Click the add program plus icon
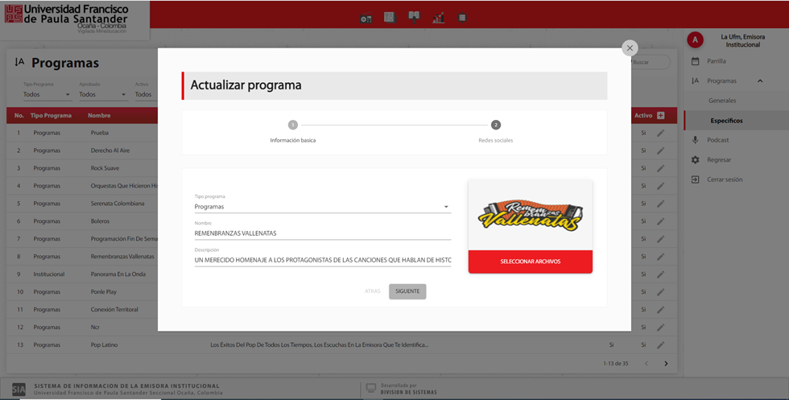 tap(661, 116)
